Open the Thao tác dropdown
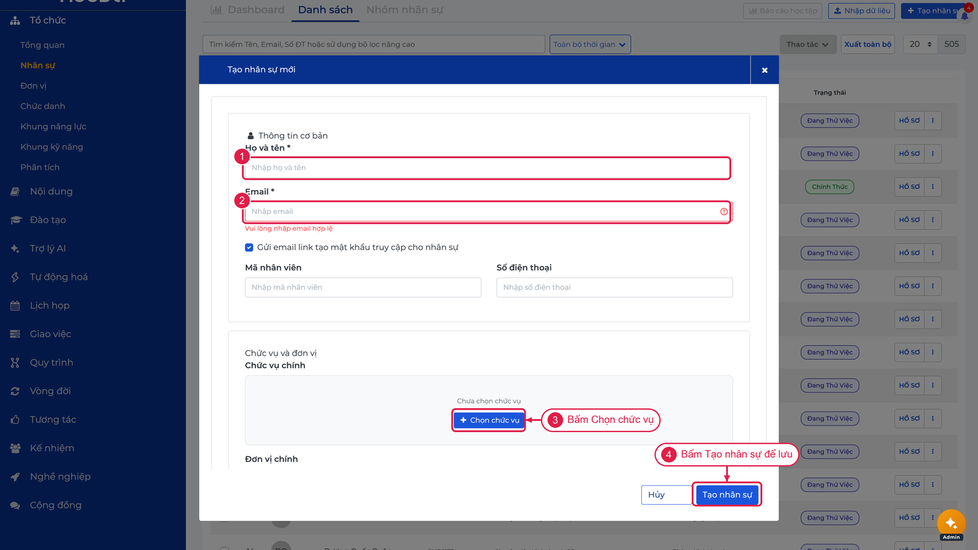This screenshot has width=978, height=550. point(807,44)
